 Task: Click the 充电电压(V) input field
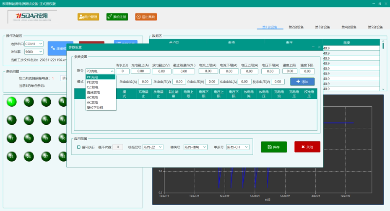point(212,82)
